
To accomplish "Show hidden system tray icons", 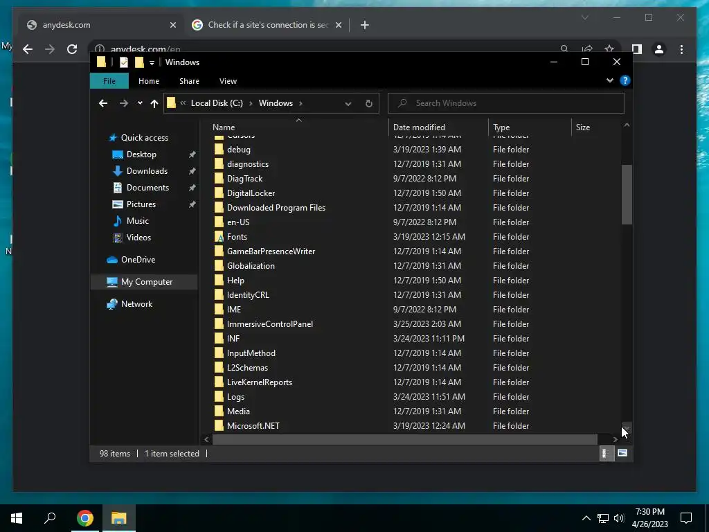I will point(586,518).
